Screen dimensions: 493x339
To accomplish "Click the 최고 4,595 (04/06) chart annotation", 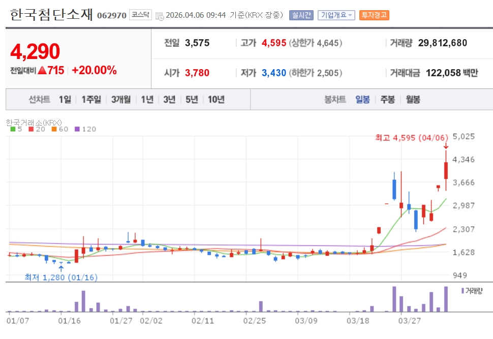I will coord(412,138).
